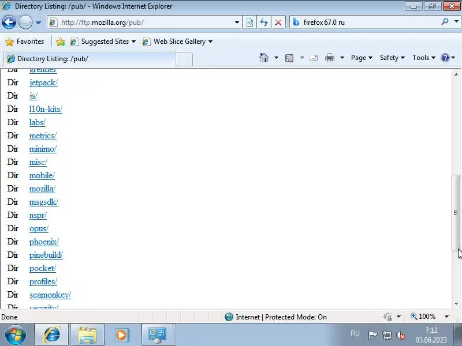This screenshot has width=462, height=346.
Task: Open the jetpack/ directory link
Action: click(x=44, y=82)
